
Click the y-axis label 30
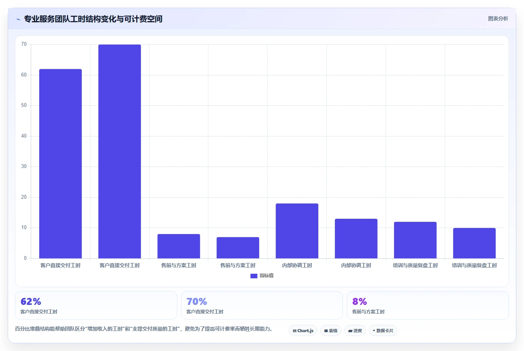24,166
